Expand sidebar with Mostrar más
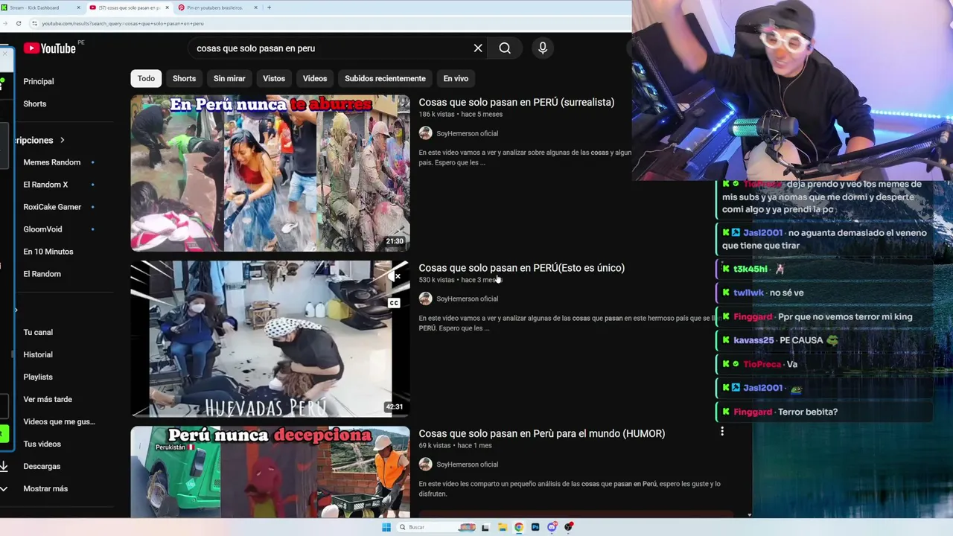The height and width of the screenshot is (536, 953). click(x=45, y=488)
